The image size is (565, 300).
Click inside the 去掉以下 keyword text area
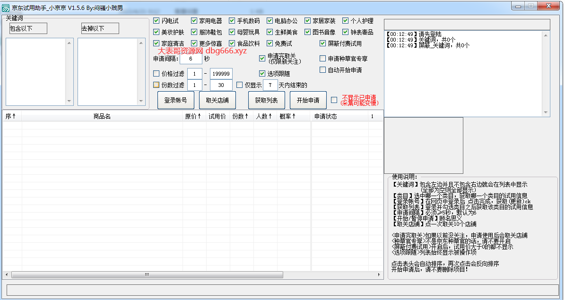pos(108,71)
